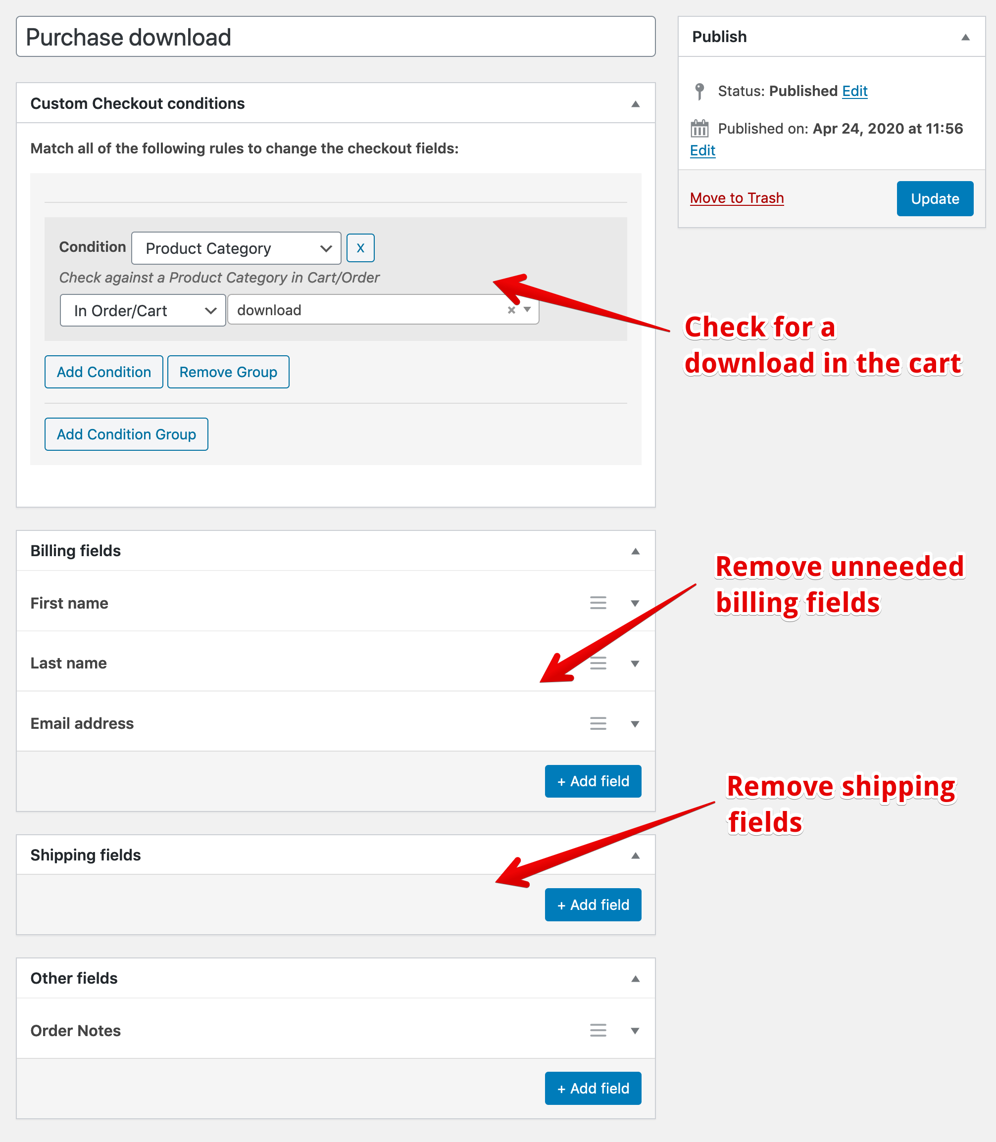Click Add Condition Group button
The width and height of the screenshot is (996, 1142).
point(126,434)
